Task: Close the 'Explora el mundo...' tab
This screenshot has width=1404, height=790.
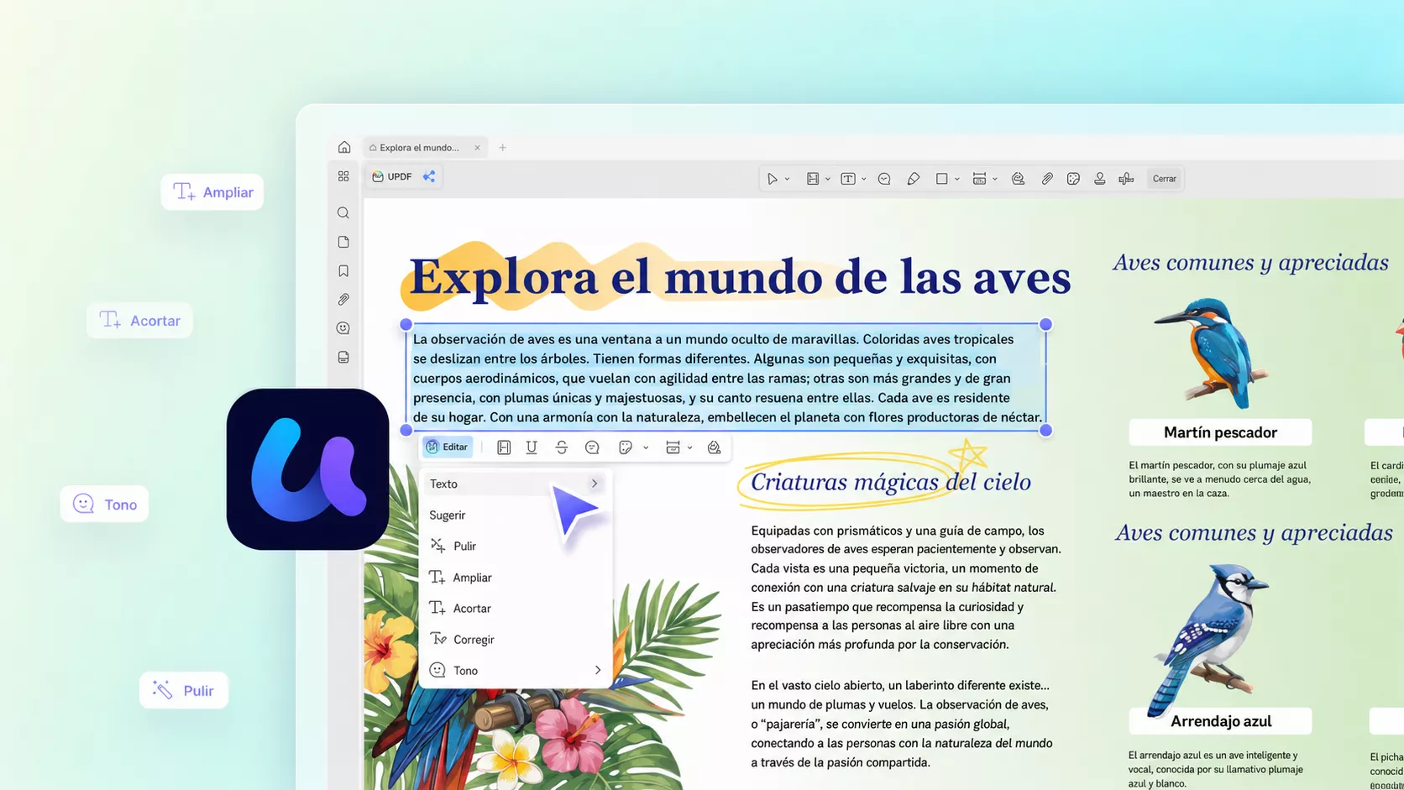Action: click(478, 148)
